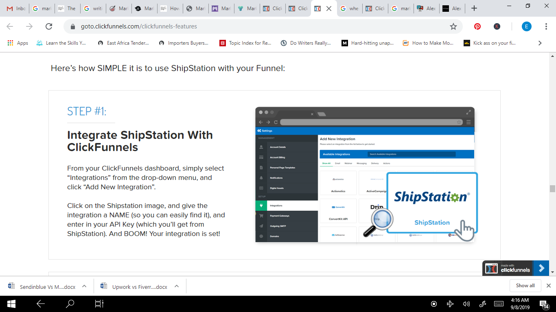Image resolution: width=556 pixels, height=312 pixels.
Task: Reload the ClickFunnels features page
Action: pos(49,26)
